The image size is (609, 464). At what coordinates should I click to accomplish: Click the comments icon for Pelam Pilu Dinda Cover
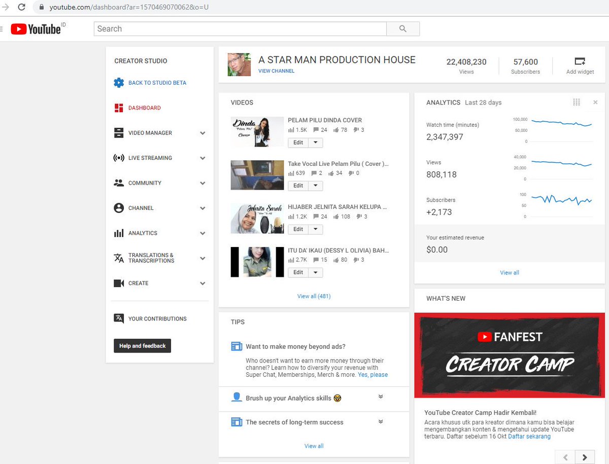coord(316,130)
